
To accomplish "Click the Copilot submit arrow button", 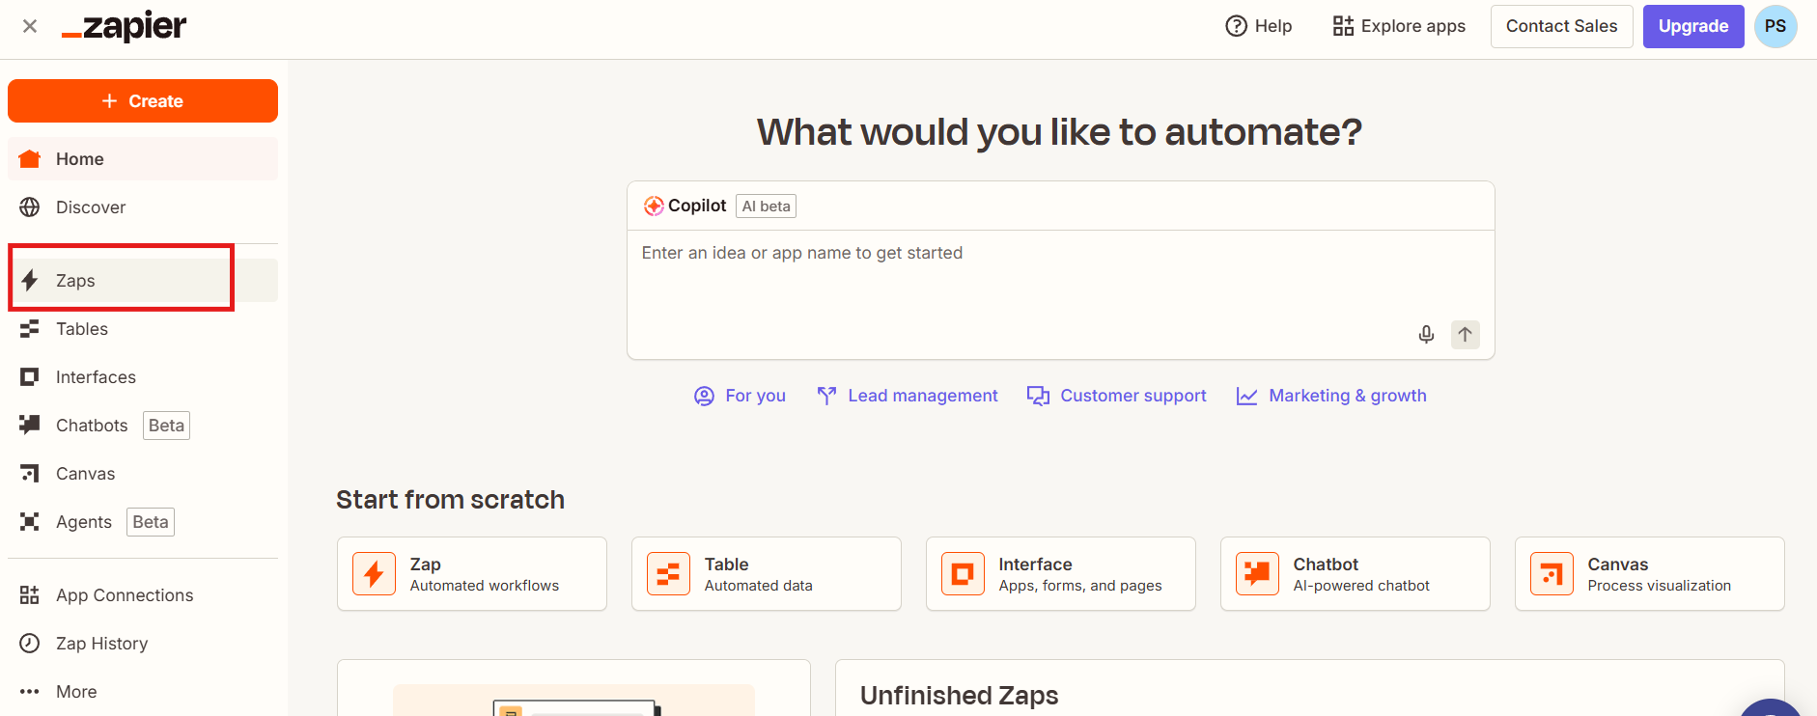I will [1465, 335].
